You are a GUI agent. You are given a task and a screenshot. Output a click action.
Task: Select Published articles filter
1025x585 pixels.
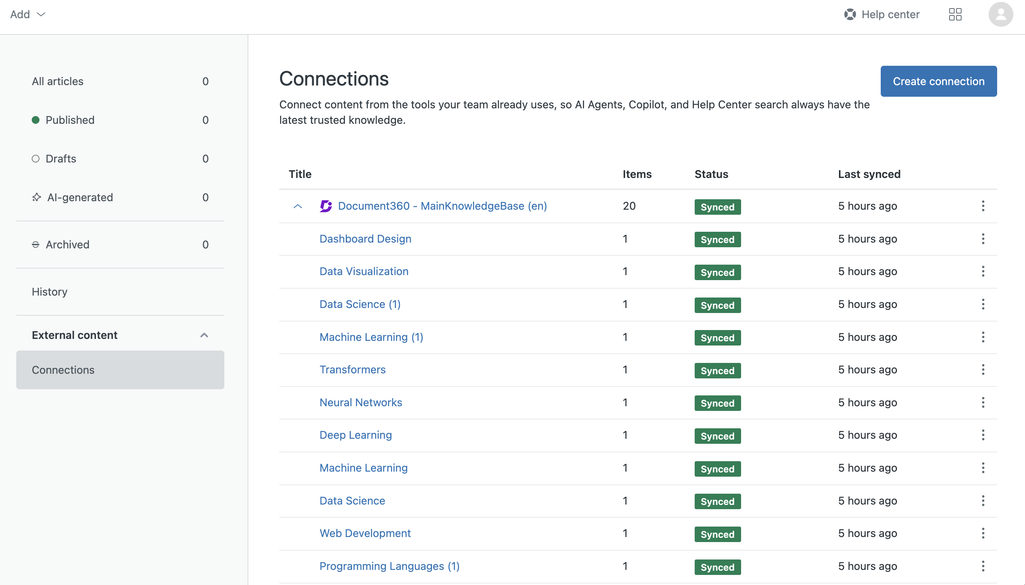coord(70,120)
